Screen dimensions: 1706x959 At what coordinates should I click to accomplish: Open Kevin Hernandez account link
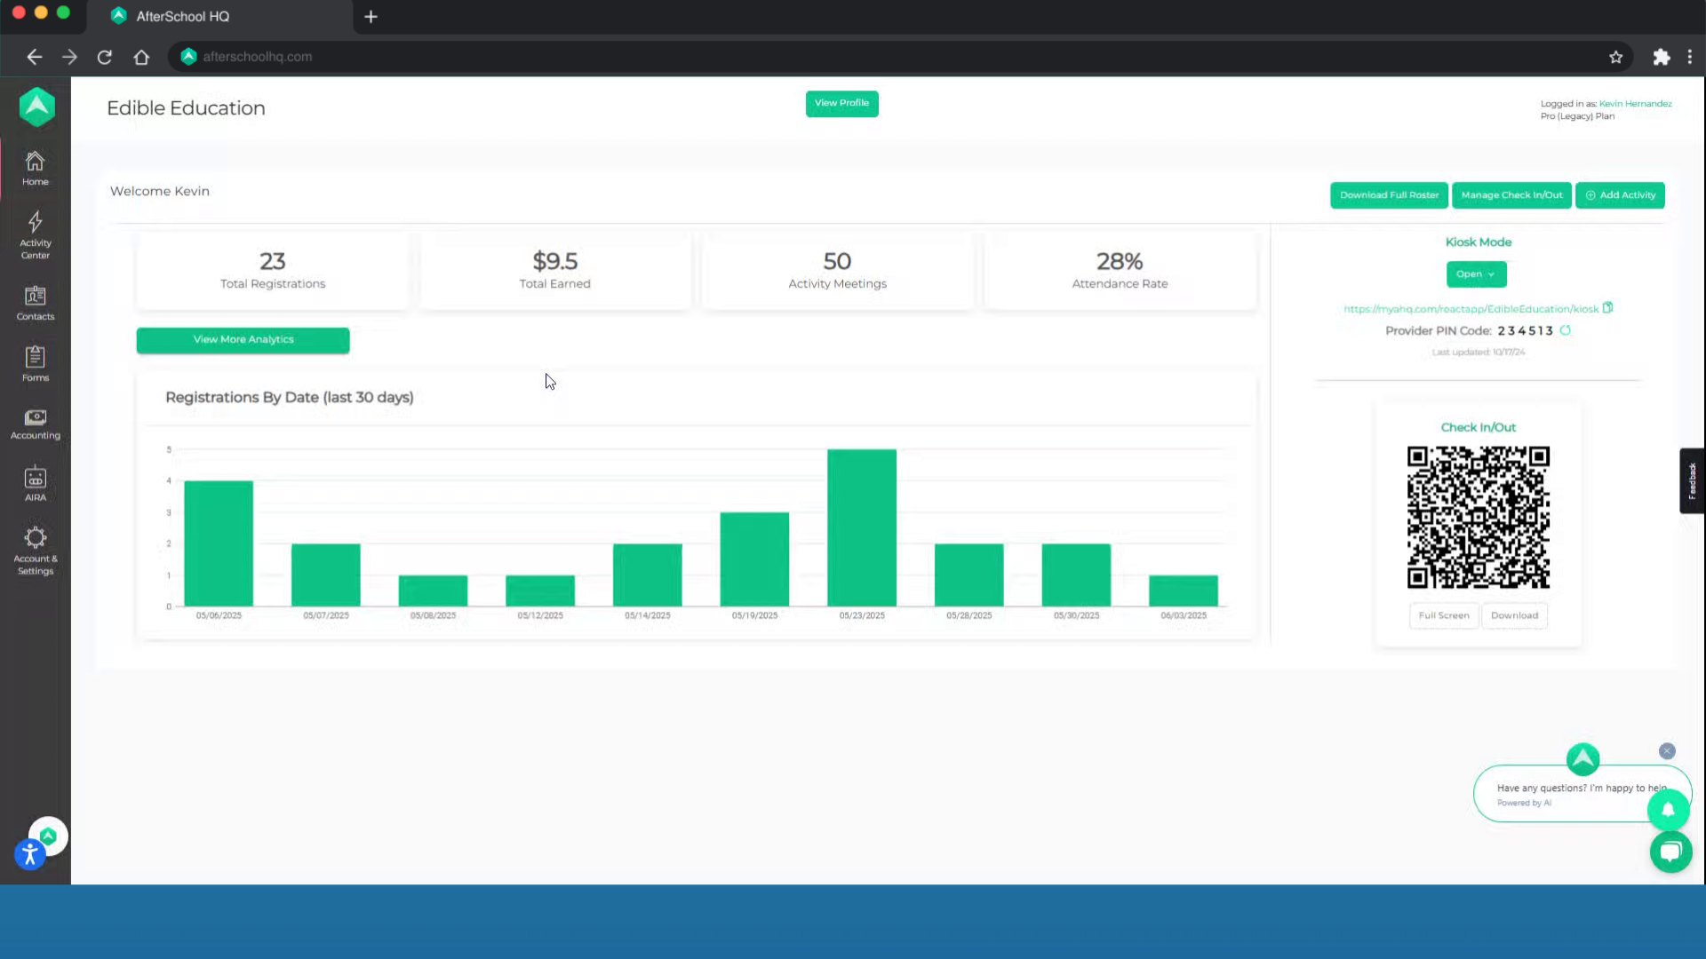pos(1635,104)
